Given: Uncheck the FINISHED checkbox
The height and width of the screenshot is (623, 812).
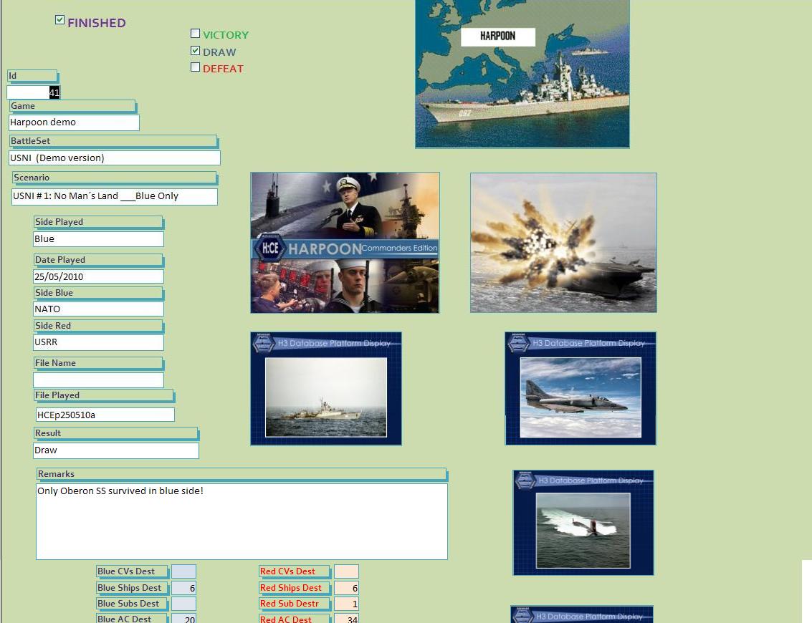Looking at the screenshot, I should pyautogui.click(x=60, y=20).
